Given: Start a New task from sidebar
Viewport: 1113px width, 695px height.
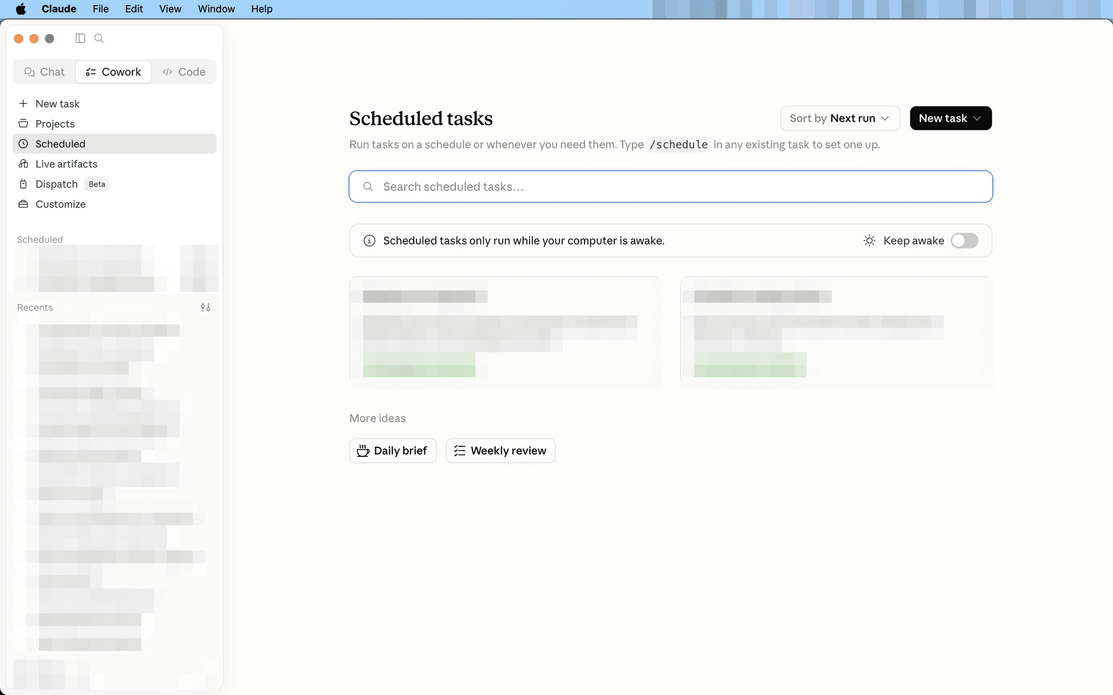Looking at the screenshot, I should pos(114,103).
